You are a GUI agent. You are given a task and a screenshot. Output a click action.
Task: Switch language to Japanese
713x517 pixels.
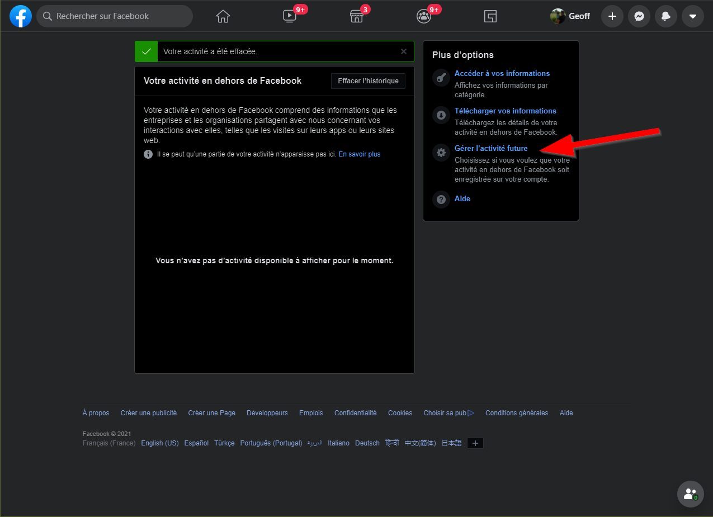coord(452,443)
